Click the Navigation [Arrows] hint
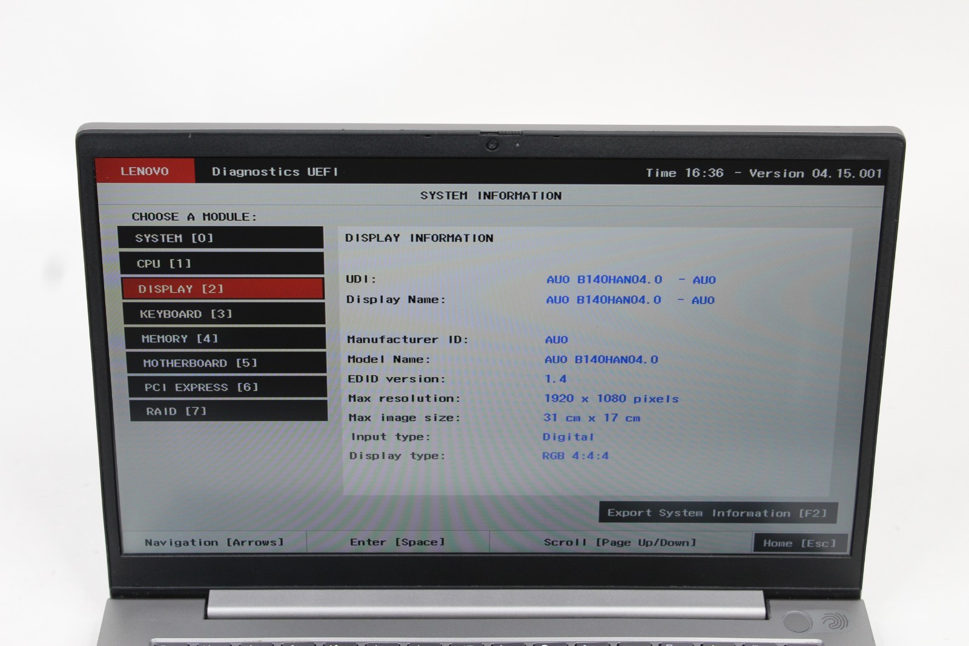Image resolution: width=969 pixels, height=646 pixels. click(x=214, y=542)
